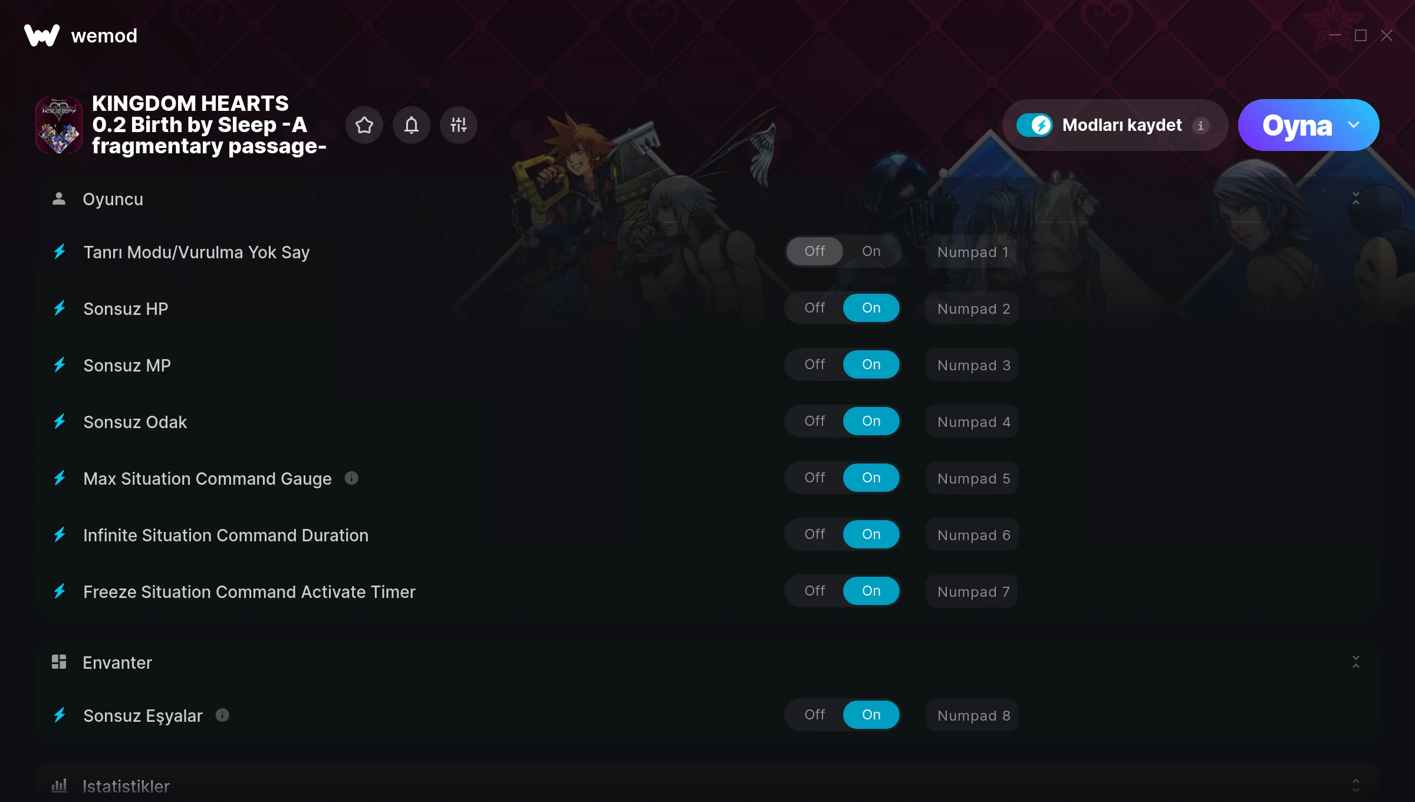Open the Oyna button dropdown arrow

coord(1354,125)
